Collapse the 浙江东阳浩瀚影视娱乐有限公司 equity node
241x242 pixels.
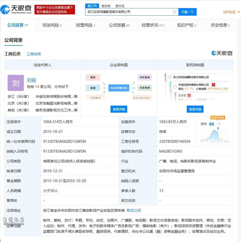tap(170, 77)
